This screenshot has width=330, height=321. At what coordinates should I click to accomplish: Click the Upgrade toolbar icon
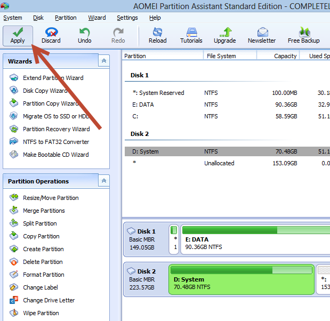pos(224,35)
